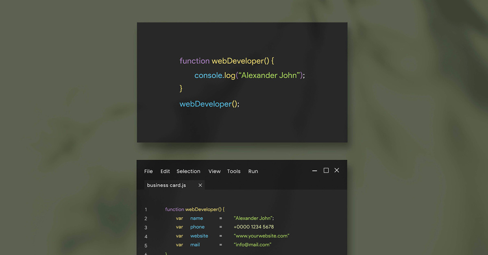488x255 pixels.
Task: Click the string “www.yourwebsite.com”
Action: 261,236
